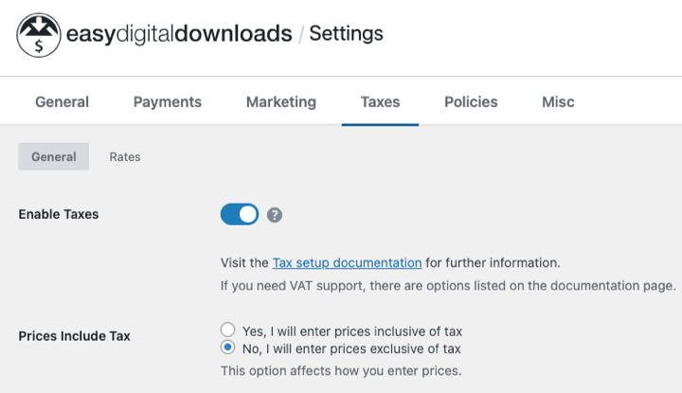Open the Rates sub-section
682x393 pixels.
125,156
